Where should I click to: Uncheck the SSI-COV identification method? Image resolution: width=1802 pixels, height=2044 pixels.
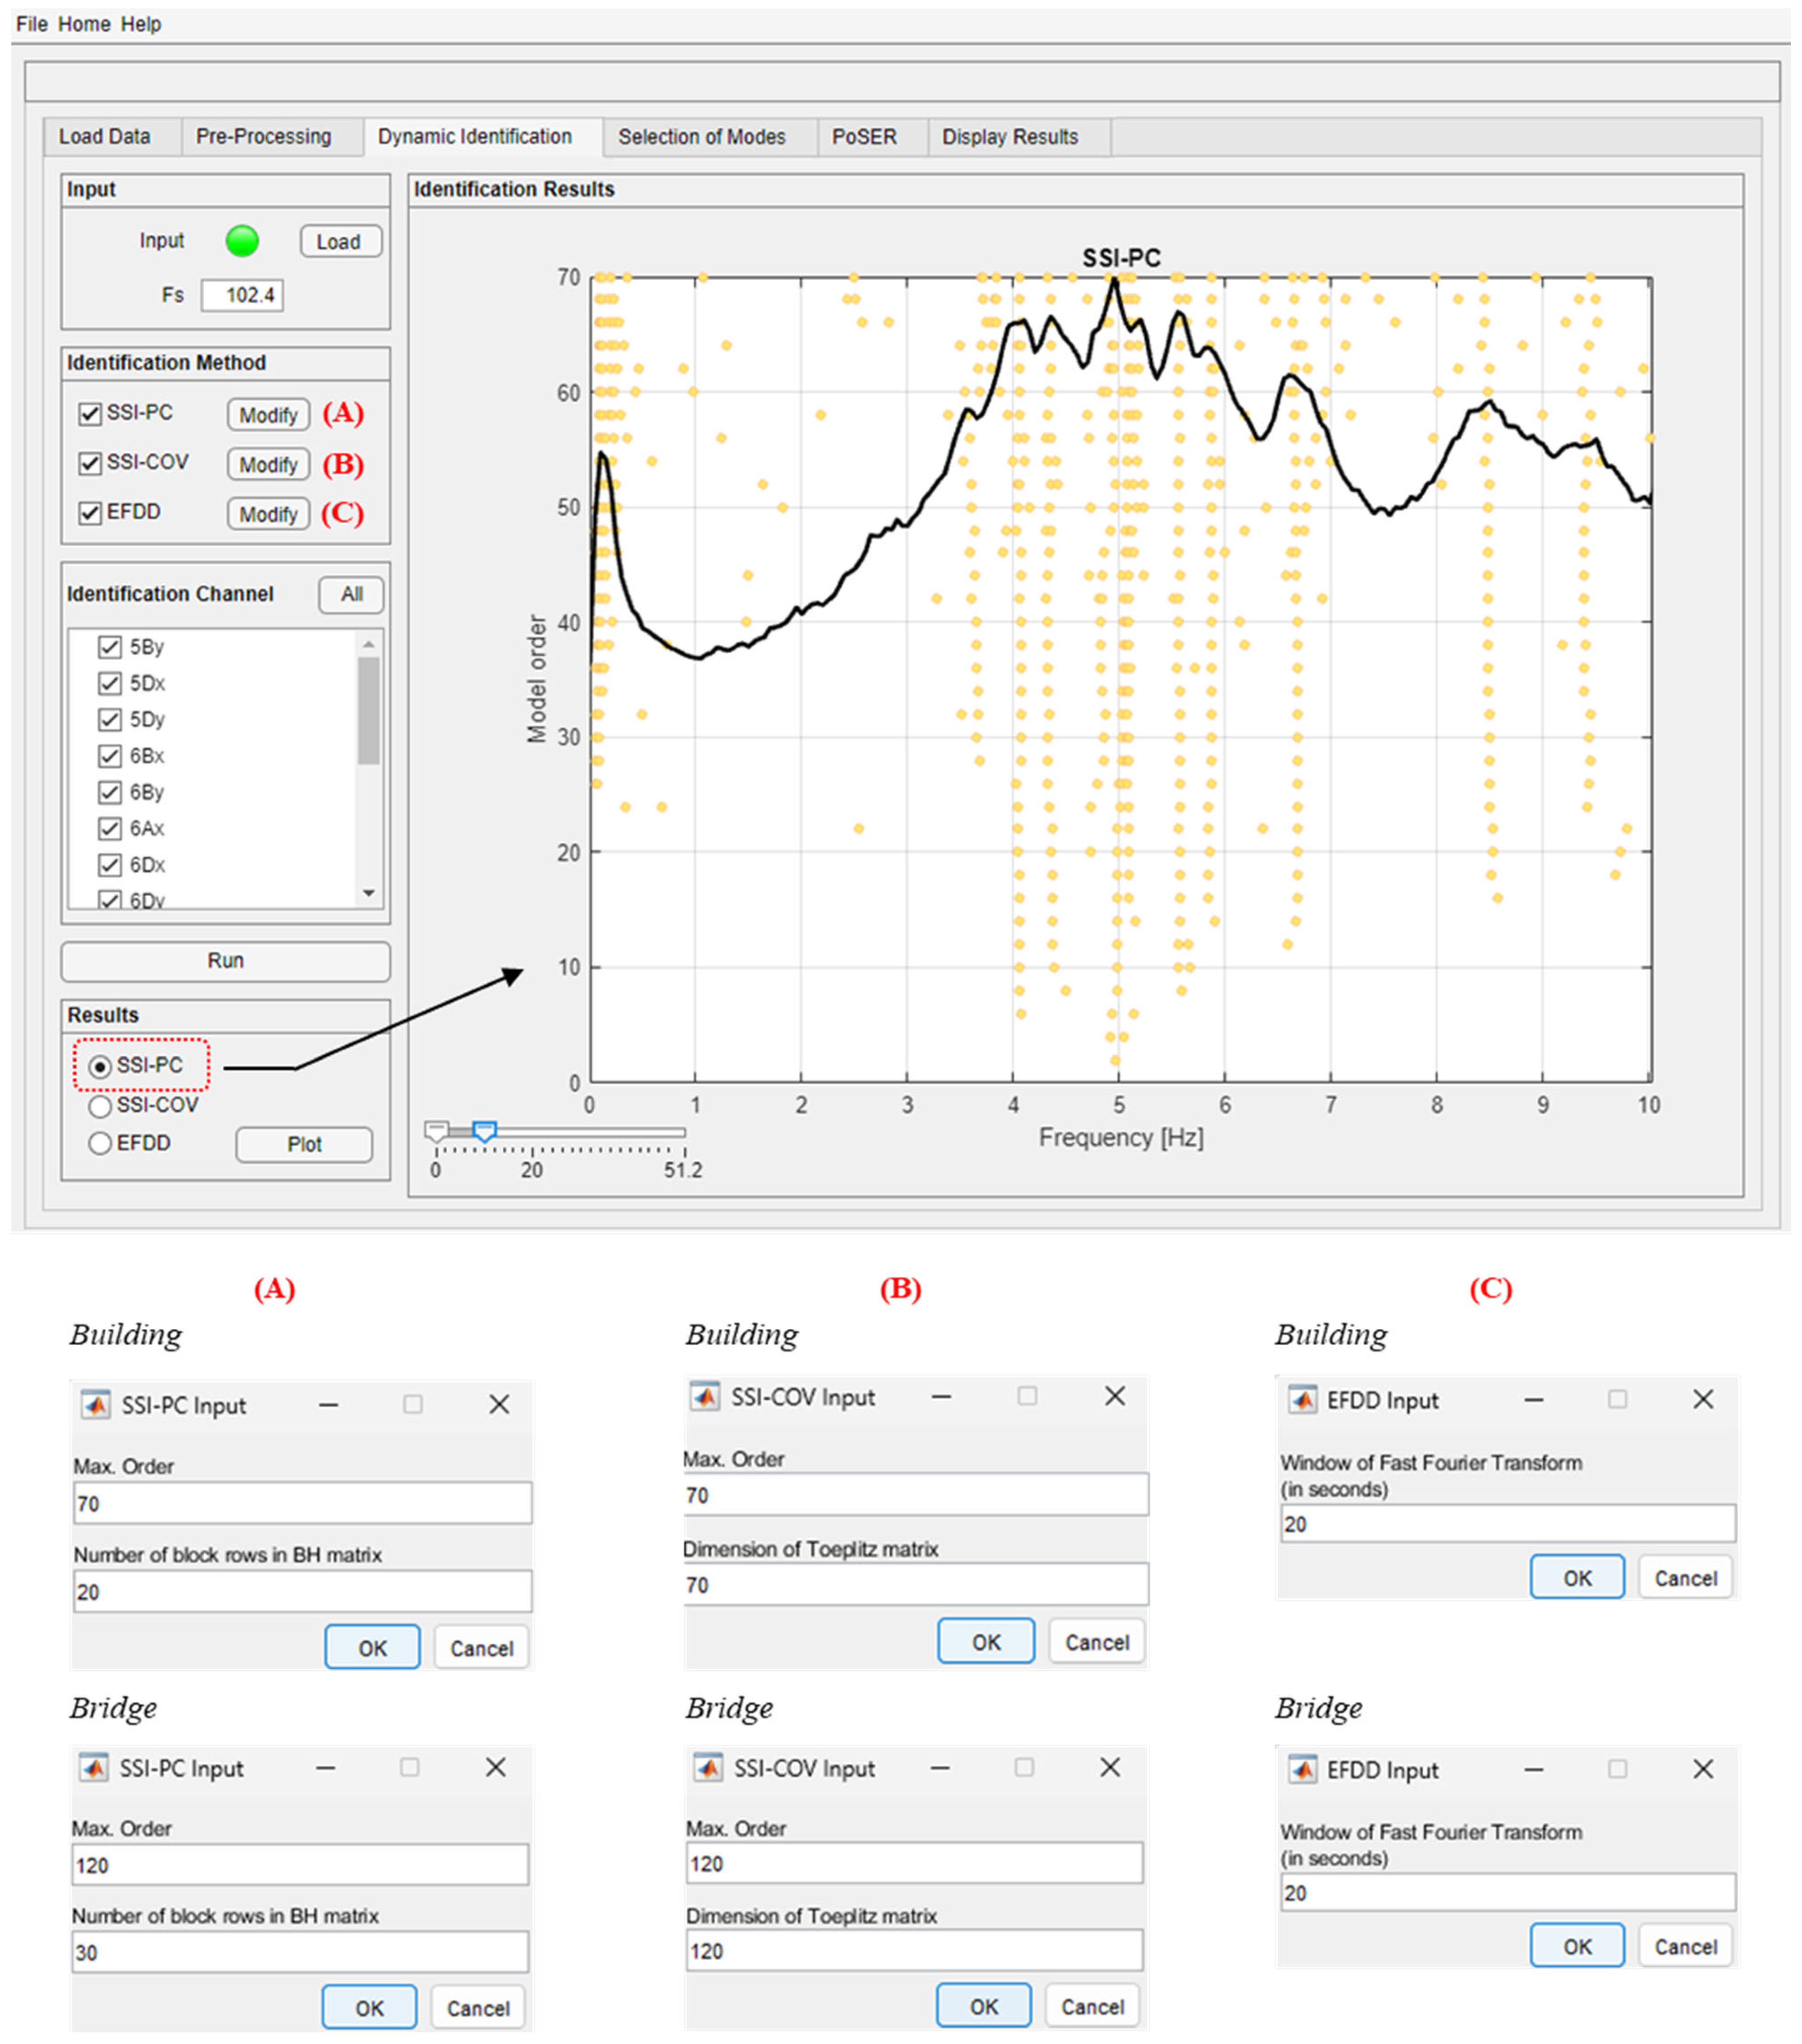pos(90,463)
